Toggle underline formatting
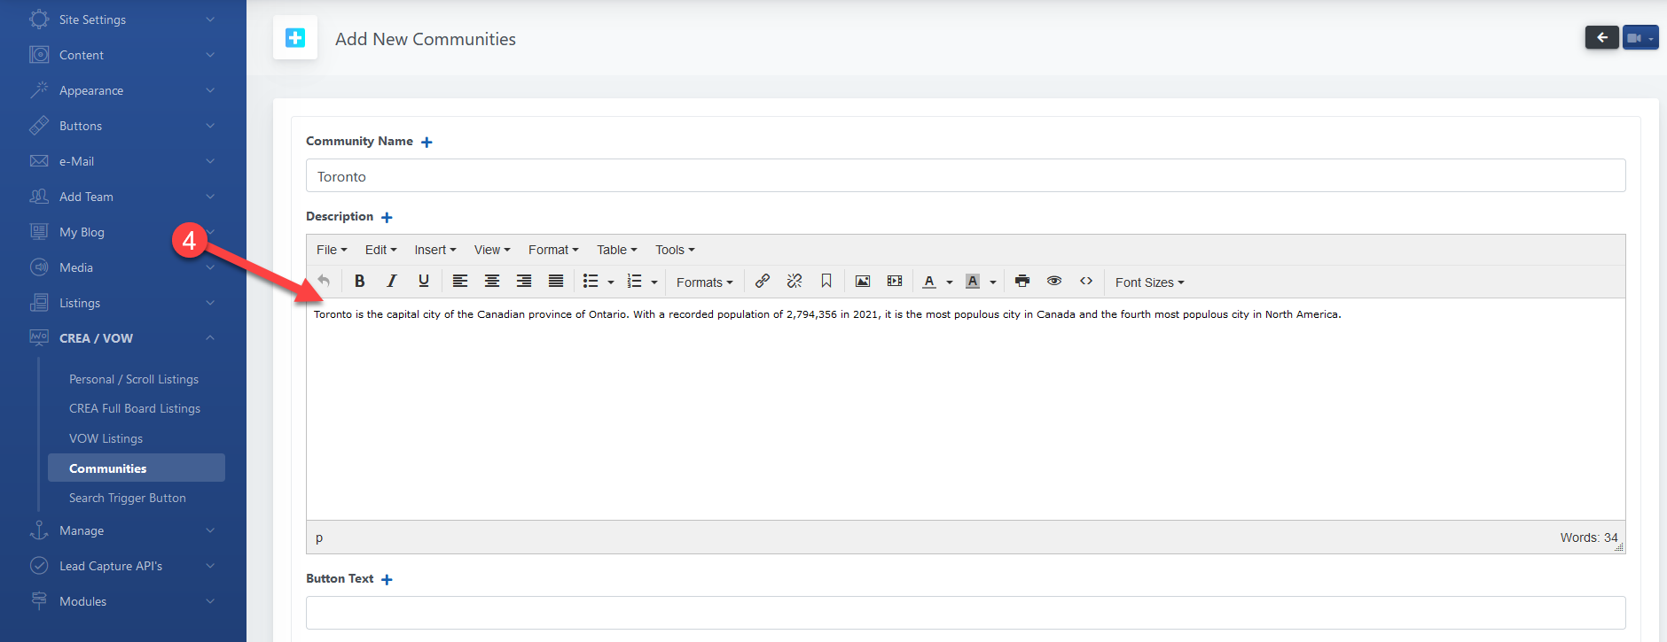The height and width of the screenshot is (642, 1667). (423, 282)
